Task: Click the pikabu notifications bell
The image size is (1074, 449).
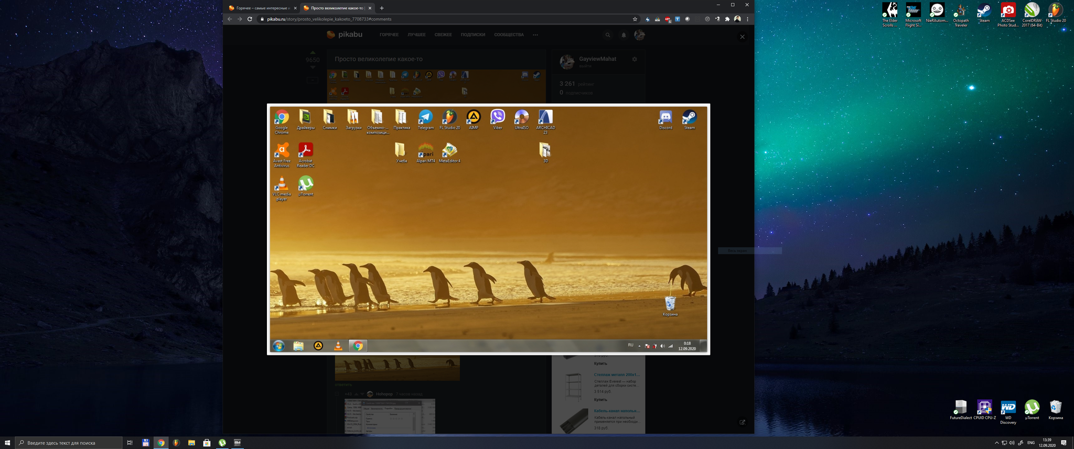Action: 624,35
